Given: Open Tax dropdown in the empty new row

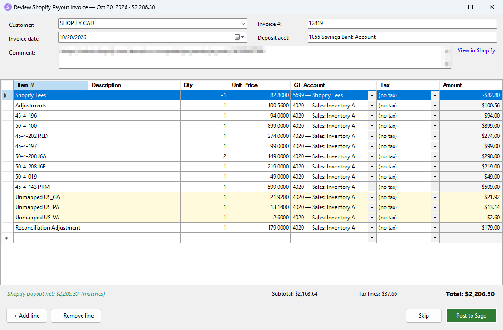Looking at the screenshot, I should click(x=434, y=237).
